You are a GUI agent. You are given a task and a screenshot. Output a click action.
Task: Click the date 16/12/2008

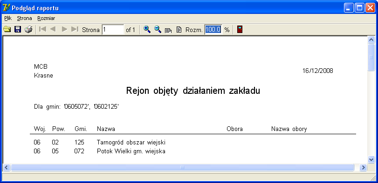(318, 71)
